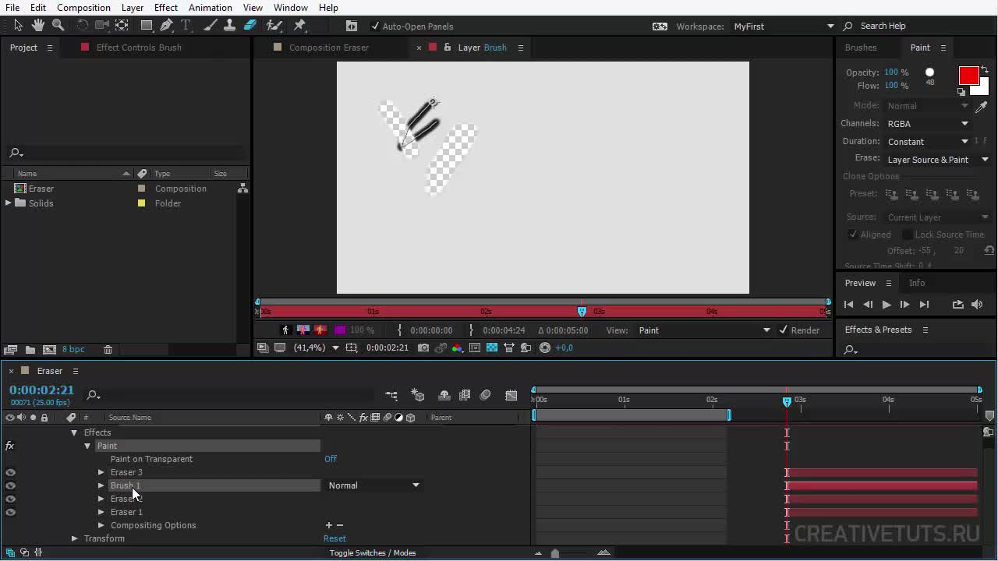Image resolution: width=998 pixels, height=561 pixels.
Task: Play the preview
Action: [x=886, y=305]
